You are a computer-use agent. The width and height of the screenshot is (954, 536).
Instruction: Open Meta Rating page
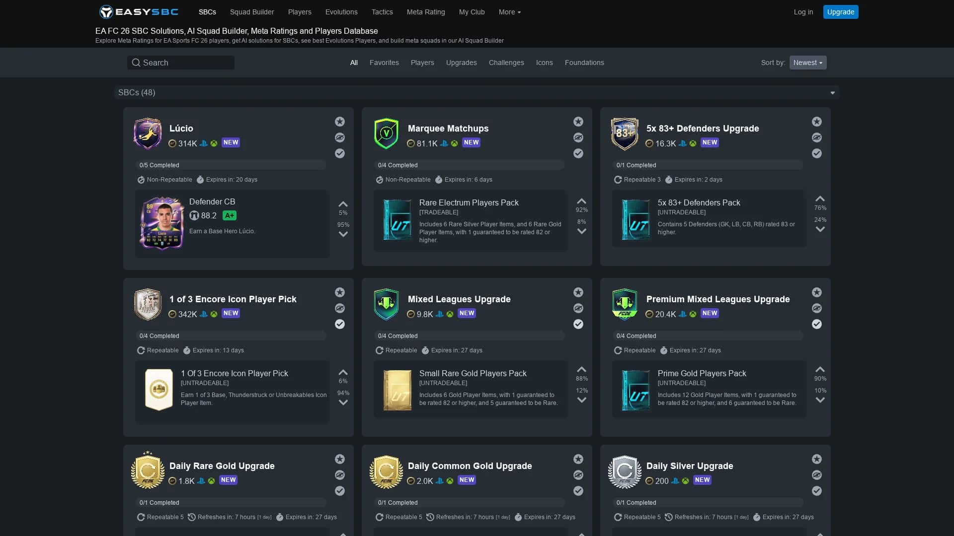coord(426,12)
